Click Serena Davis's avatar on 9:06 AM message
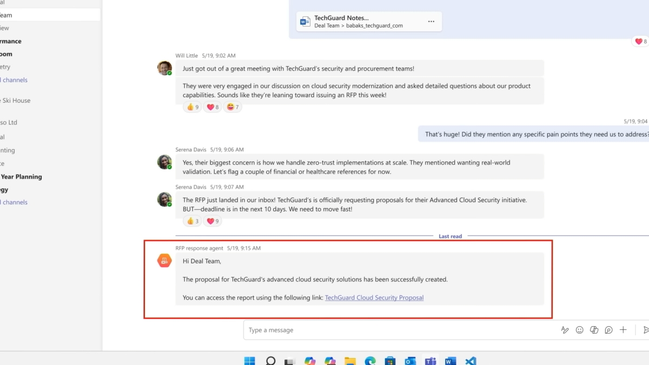The height and width of the screenshot is (365, 649). click(164, 162)
